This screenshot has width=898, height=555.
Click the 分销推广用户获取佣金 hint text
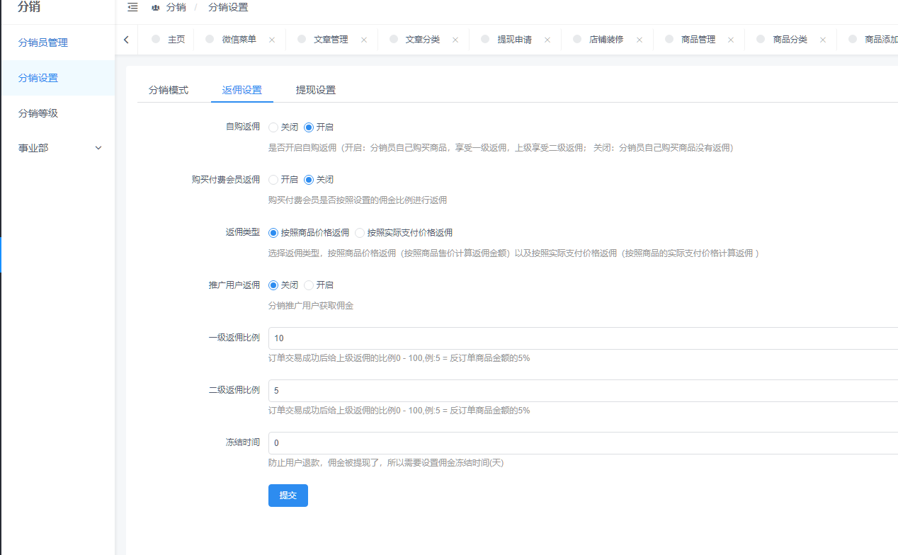pos(311,306)
